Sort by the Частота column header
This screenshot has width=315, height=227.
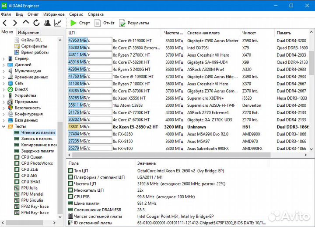[173, 33]
